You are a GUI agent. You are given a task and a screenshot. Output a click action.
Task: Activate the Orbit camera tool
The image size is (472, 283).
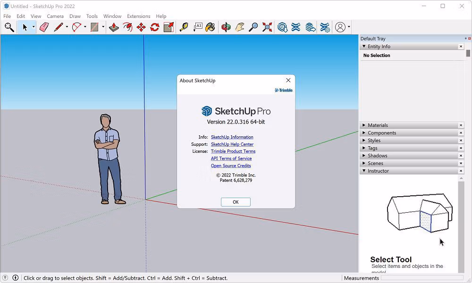click(226, 27)
